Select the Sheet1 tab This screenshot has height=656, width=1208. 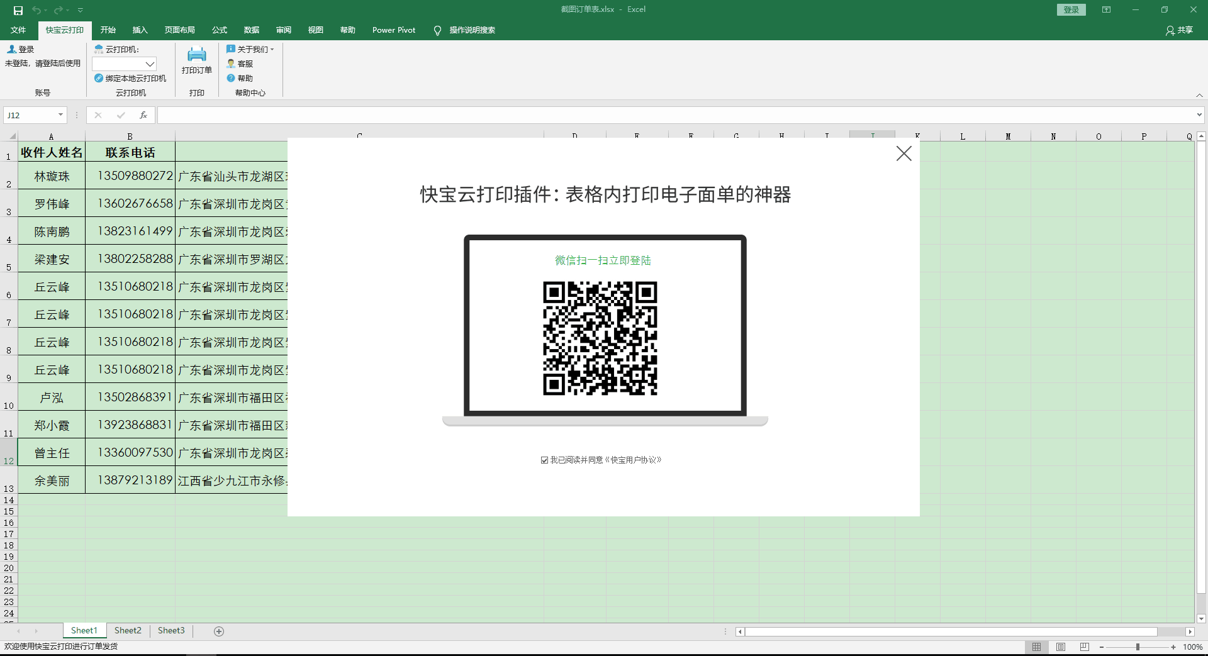[x=84, y=630]
